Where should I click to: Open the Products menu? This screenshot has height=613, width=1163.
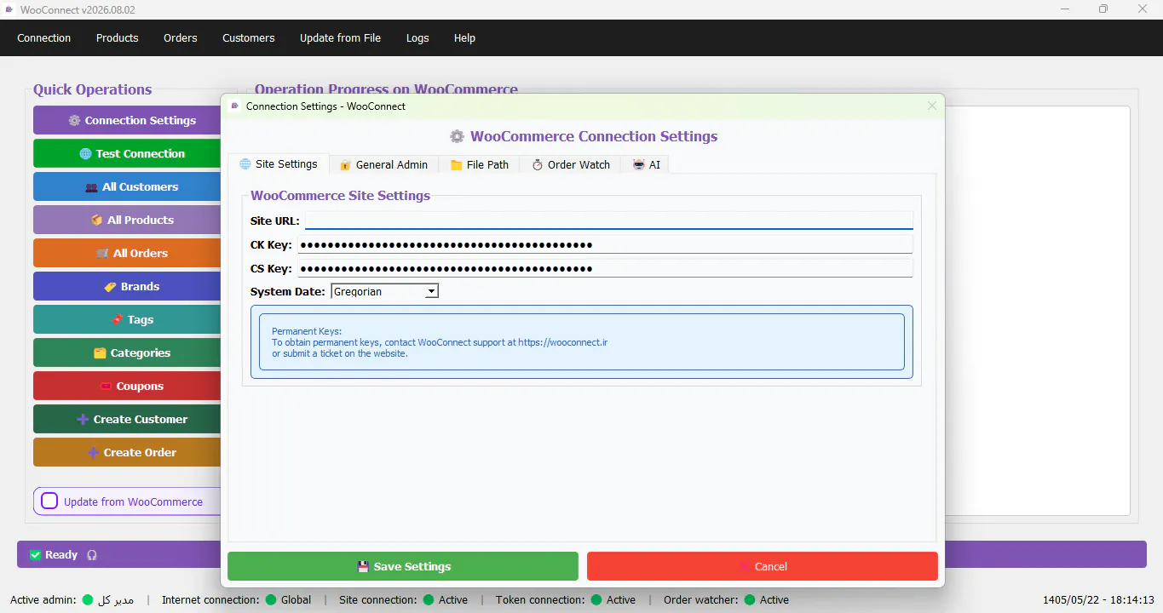click(x=118, y=38)
